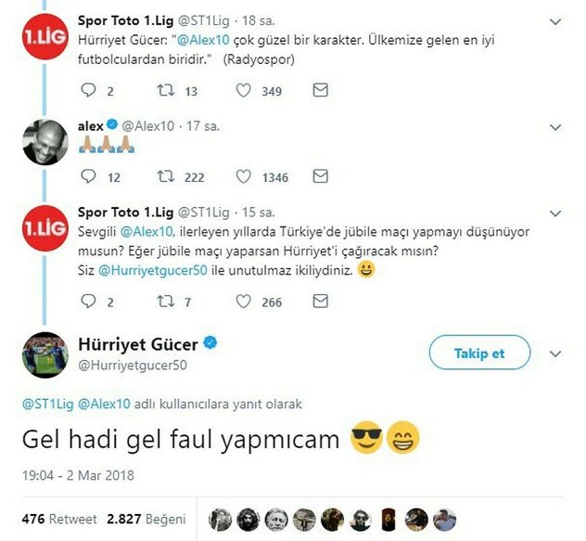Reply to alex's tweet with 12 replies

click(x=88, y=176)
